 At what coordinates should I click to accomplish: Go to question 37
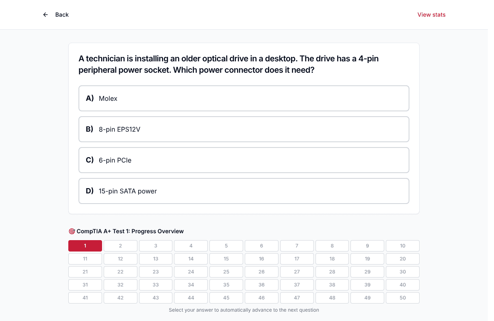click(297, 285)
